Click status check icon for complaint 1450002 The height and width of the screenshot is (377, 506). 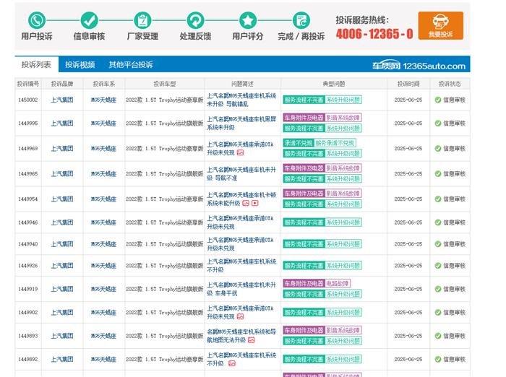(438, 100)
